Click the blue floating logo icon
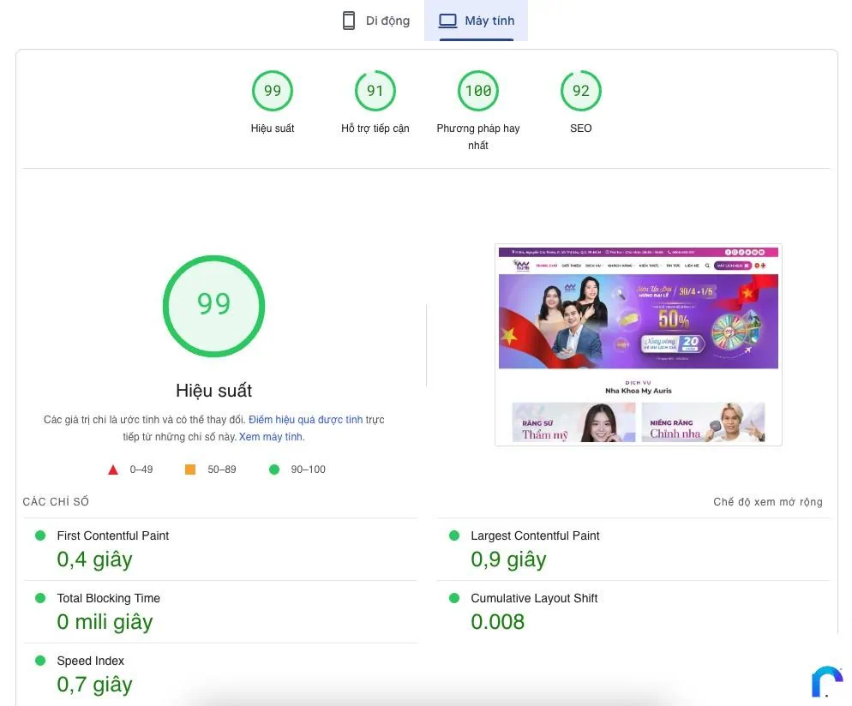The height and width of the screenshot is (706, 852). pos(826,681)
